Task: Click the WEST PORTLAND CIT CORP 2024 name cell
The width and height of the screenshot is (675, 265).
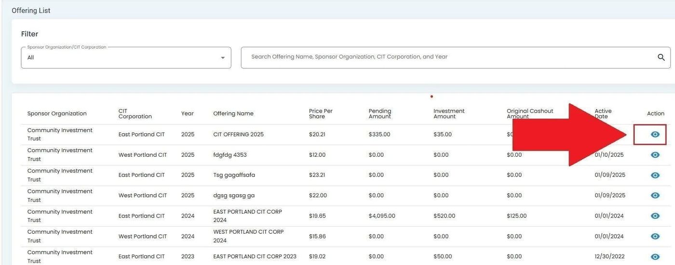Action: pyautogui.click(x=248, y=236)
